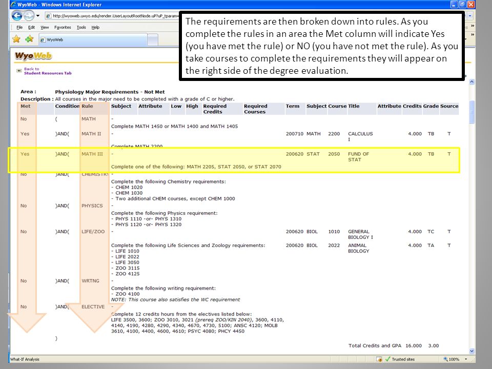
Task: Click the Trusted sites checkmark icon
Action: pyautogui.click(x=388, y=359)
